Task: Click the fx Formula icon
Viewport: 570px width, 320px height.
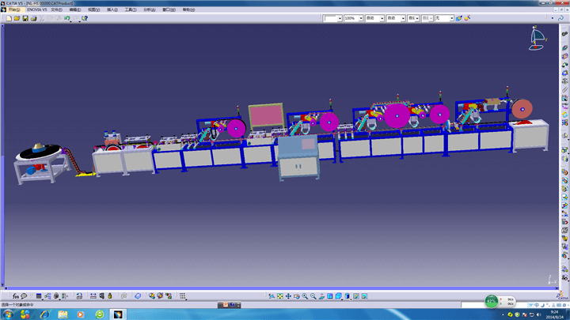Action: coord(15,296)
